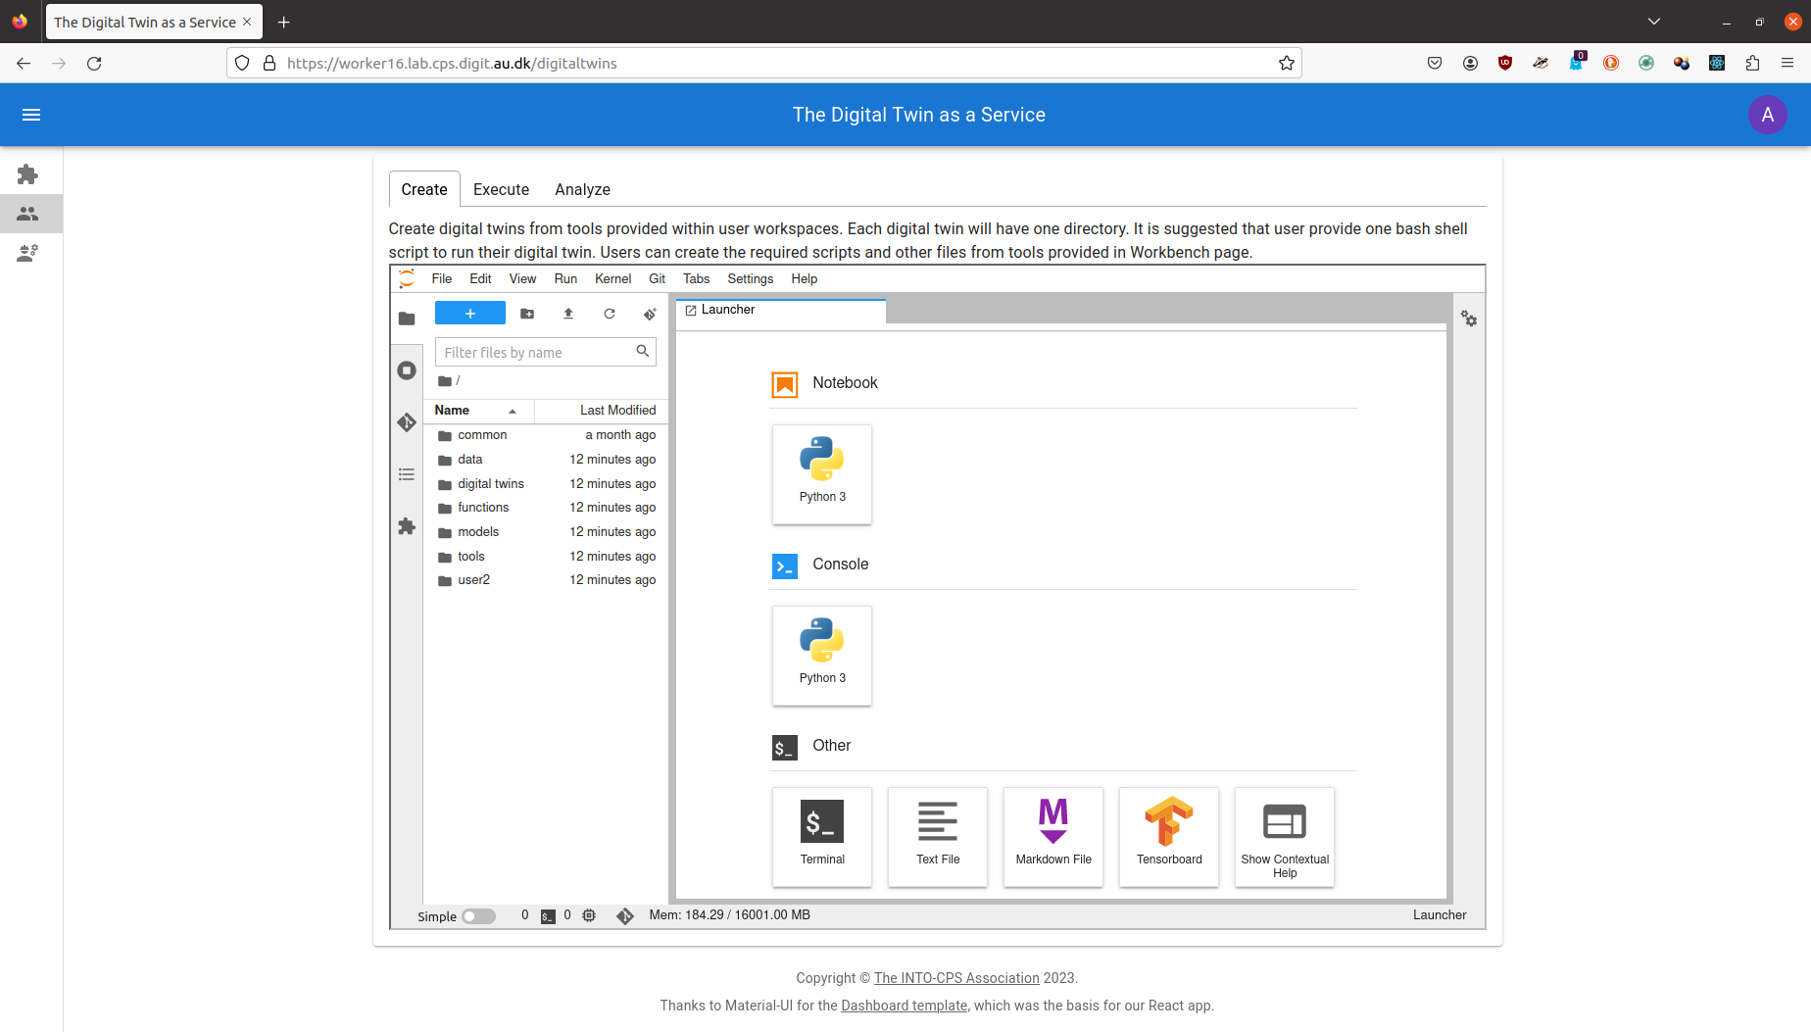Click the kernel count status bar icon
This screenshot has width=1811, height=1032.
click(589, 915)
